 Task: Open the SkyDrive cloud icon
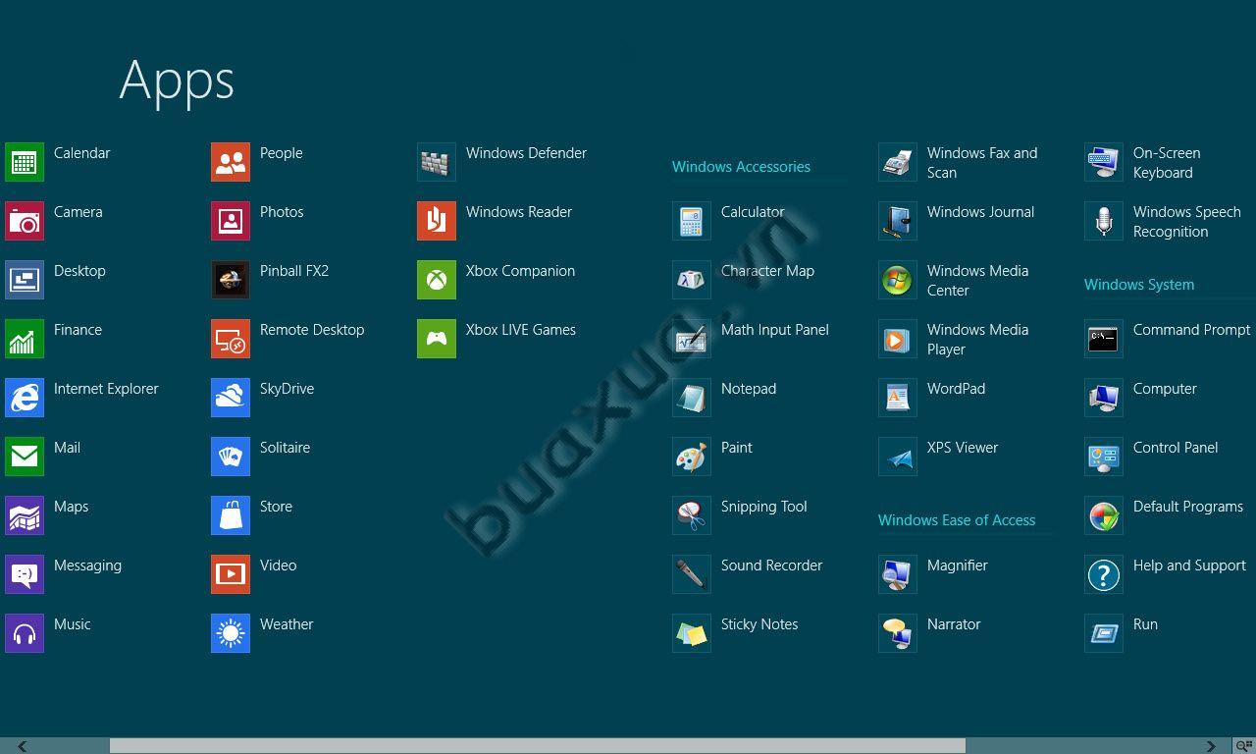[x=231, y=398]
